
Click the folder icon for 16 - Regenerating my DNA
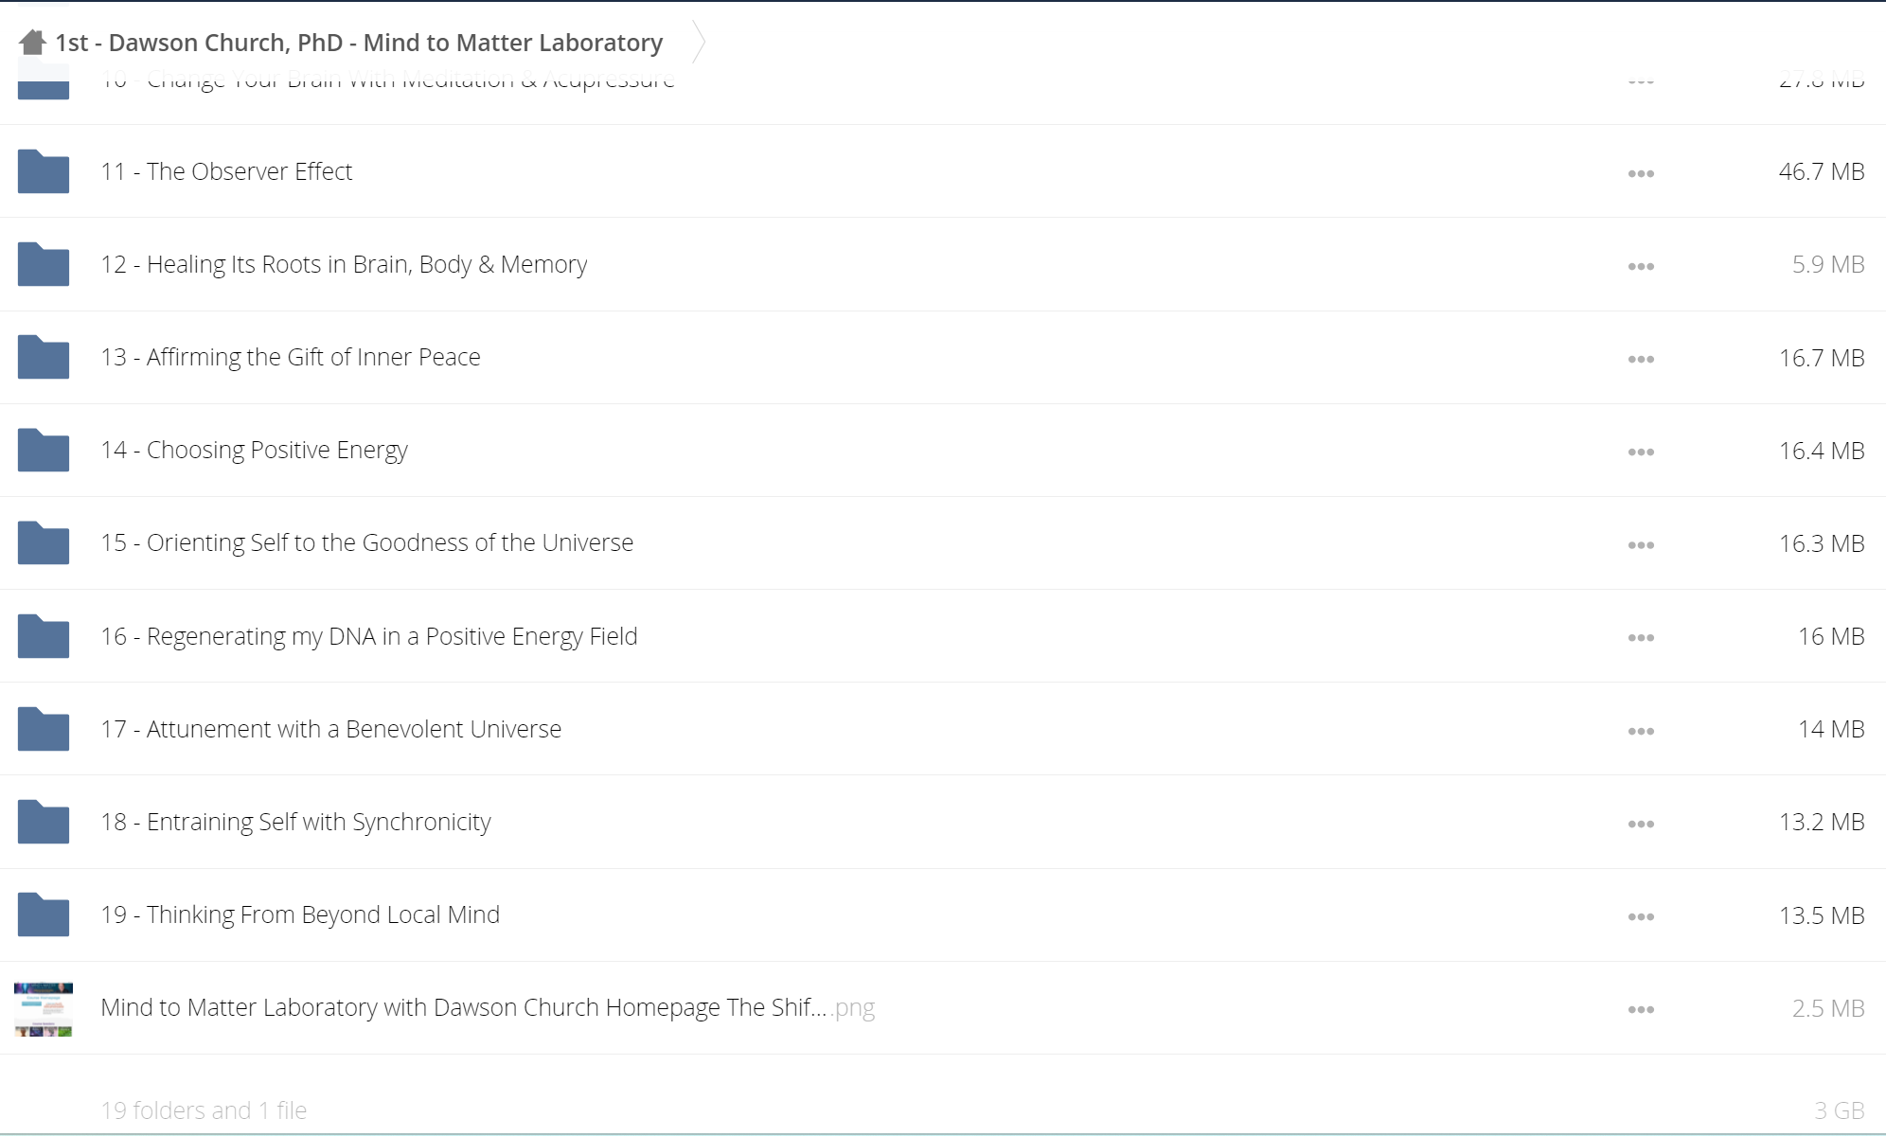tap(44, 636)
